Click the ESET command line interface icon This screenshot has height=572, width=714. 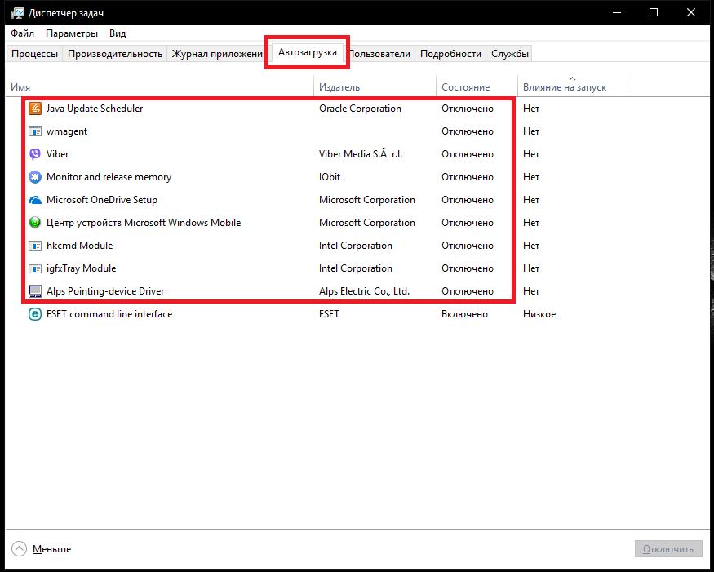click(34, 313)
